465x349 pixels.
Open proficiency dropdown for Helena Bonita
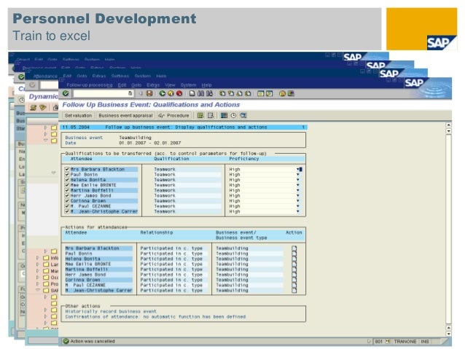[x=298, y=180]
